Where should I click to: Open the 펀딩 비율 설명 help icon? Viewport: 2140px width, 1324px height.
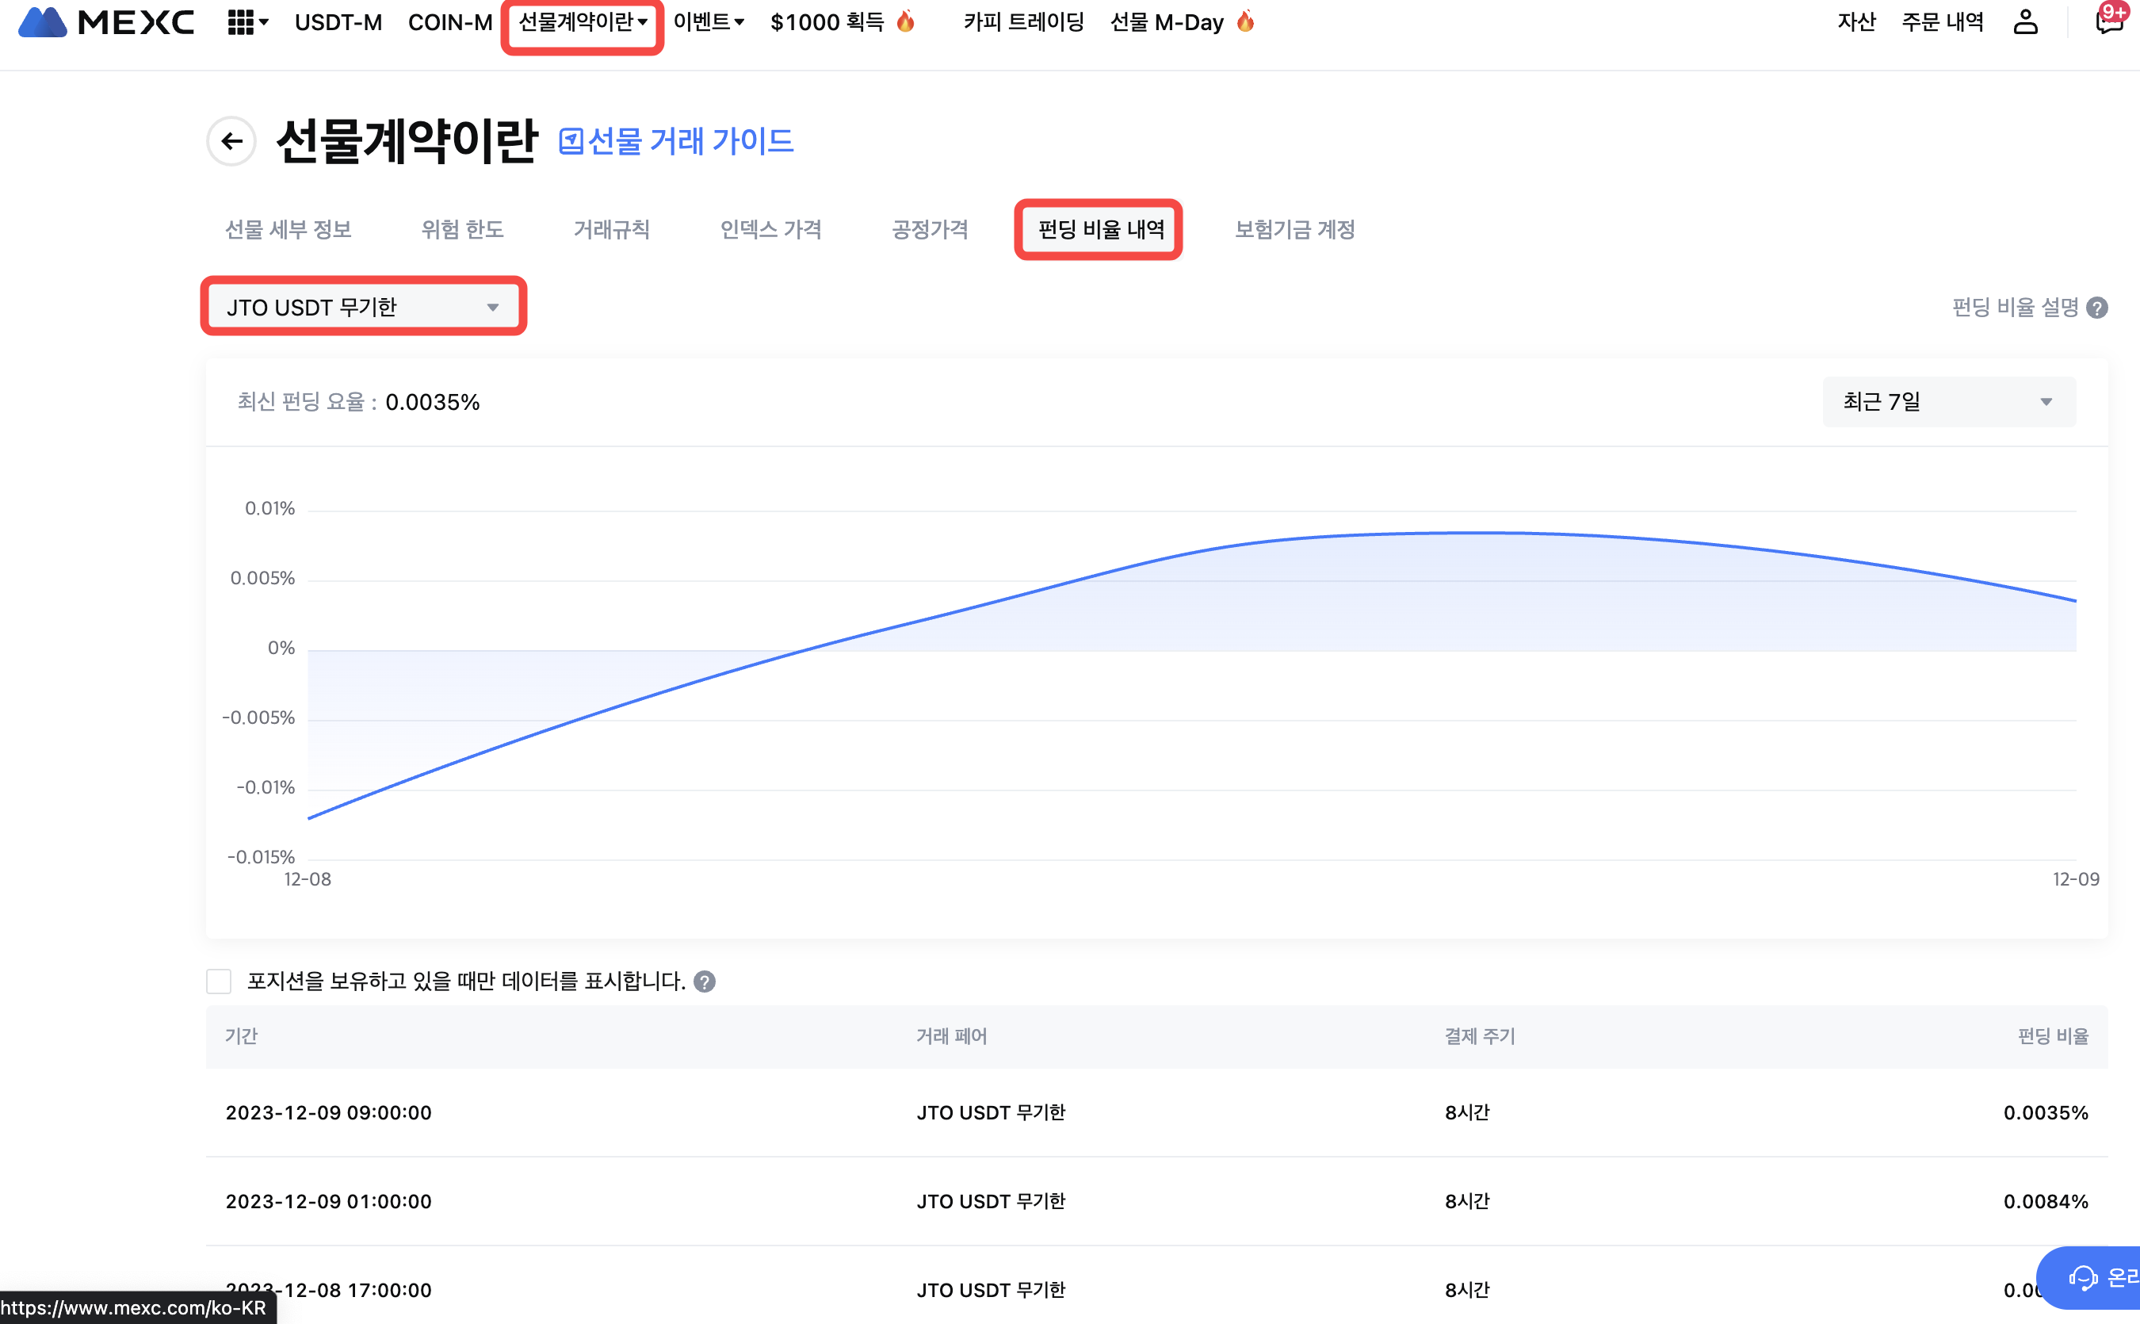pyautogui.click(x=2099, y=307)
